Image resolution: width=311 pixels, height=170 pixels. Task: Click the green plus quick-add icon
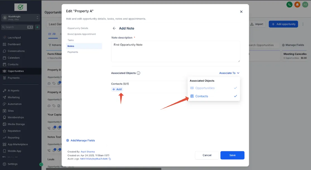coord(37,27)
